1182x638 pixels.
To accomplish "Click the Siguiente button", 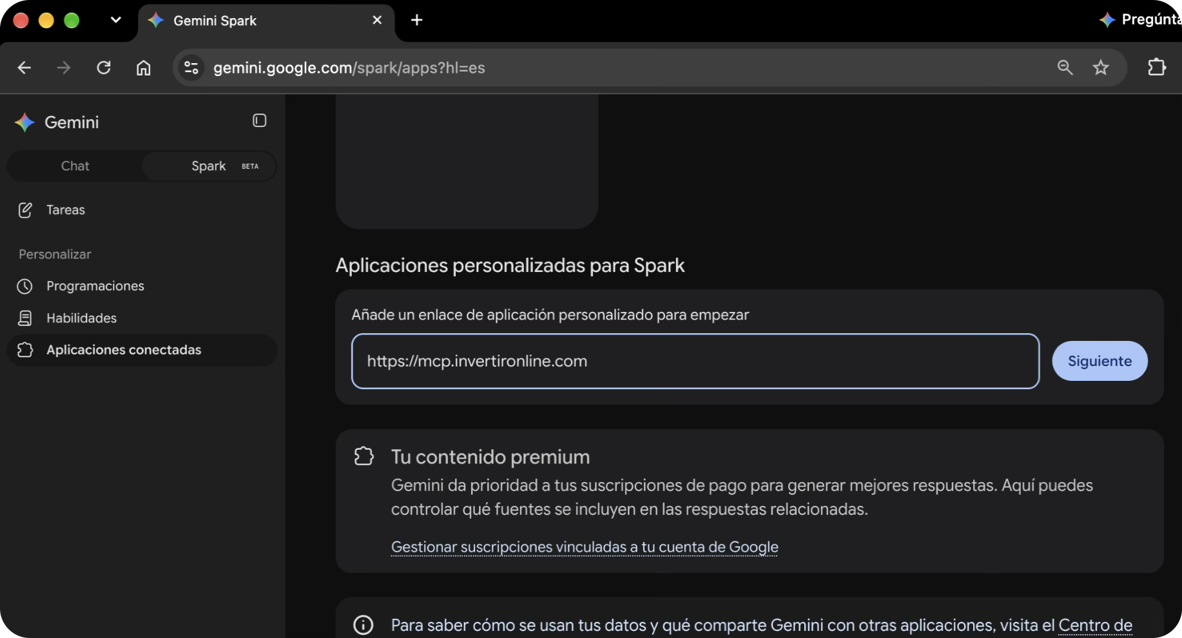I will [x=1100, y=361].
